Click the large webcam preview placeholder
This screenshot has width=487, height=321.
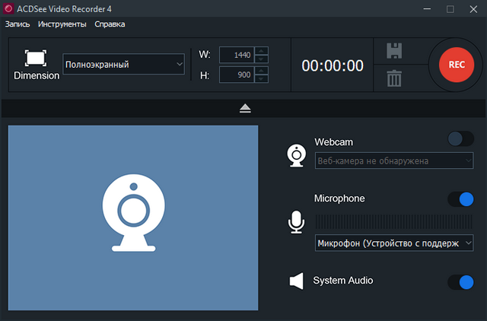tap(133, 218)
